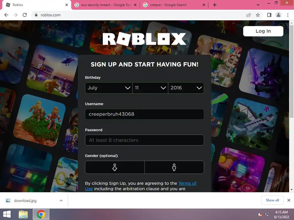The height and width of the screenshot is (220, 294).
Task: Click the muted volume tray icon
Action: point(260,215)
